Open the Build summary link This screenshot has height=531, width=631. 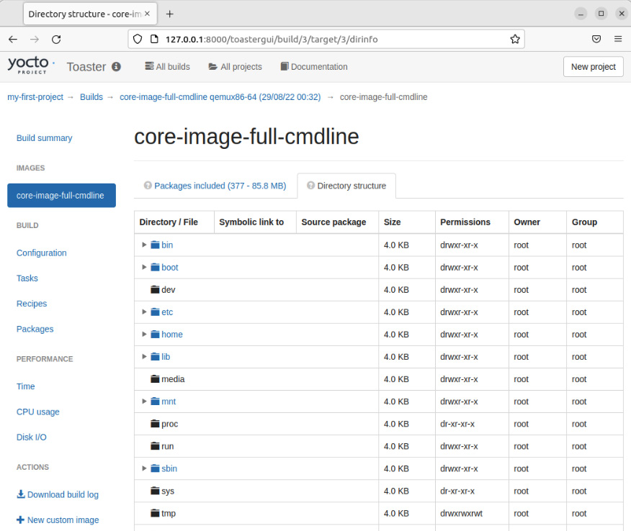[44, 138]
